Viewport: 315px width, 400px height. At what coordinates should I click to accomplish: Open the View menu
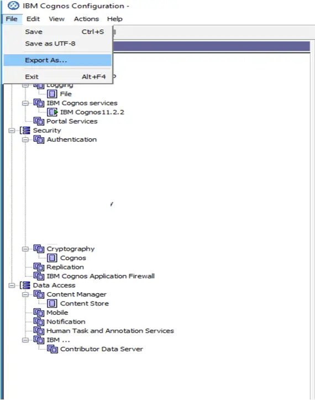click(56, 19)
